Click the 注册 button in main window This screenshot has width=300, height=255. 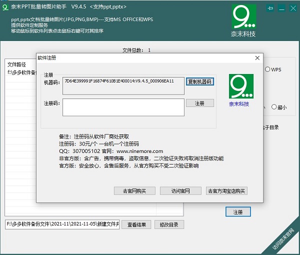[x=238, y=212]
